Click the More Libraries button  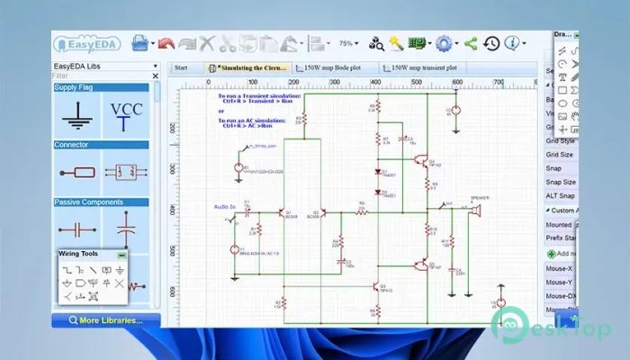(106, 320)
